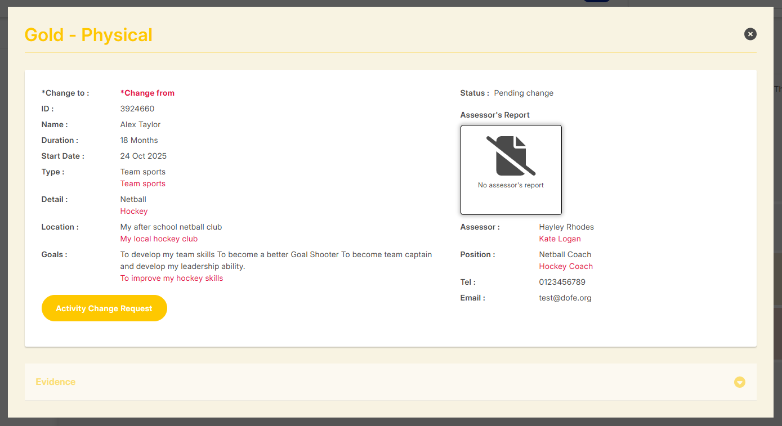
Task: Click the red 'Hockey' detail text
Action: 134,211
